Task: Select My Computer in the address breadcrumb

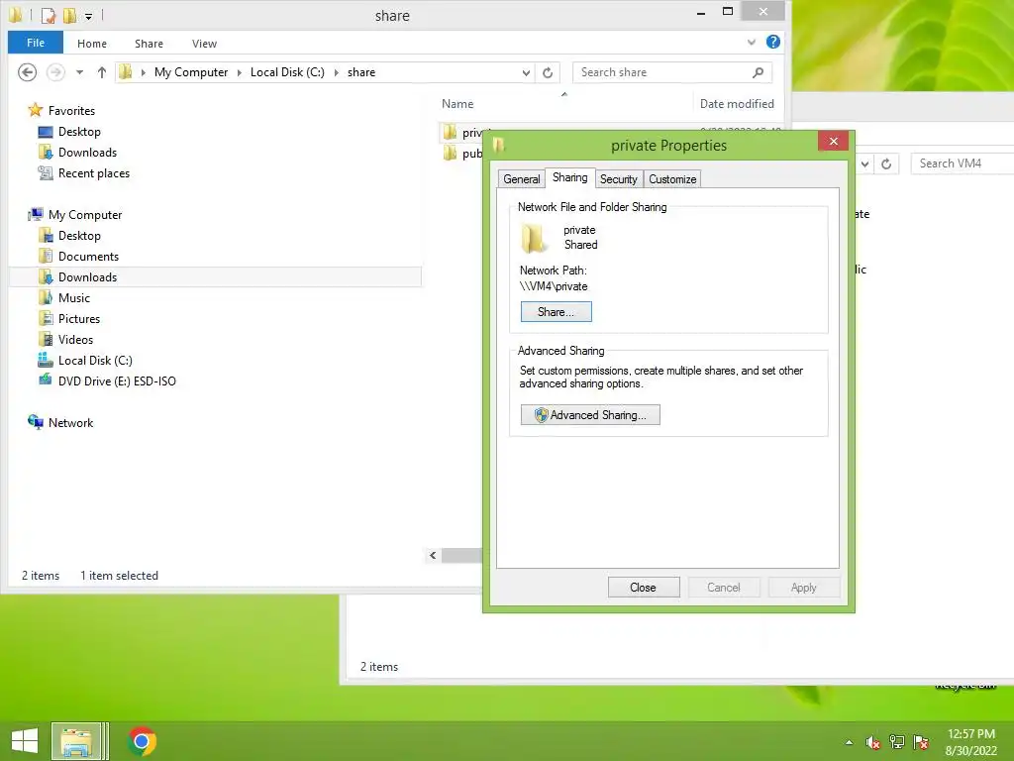Action: [191, 72]
